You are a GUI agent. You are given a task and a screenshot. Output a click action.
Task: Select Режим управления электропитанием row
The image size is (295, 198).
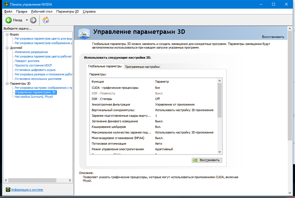[153, 149]
